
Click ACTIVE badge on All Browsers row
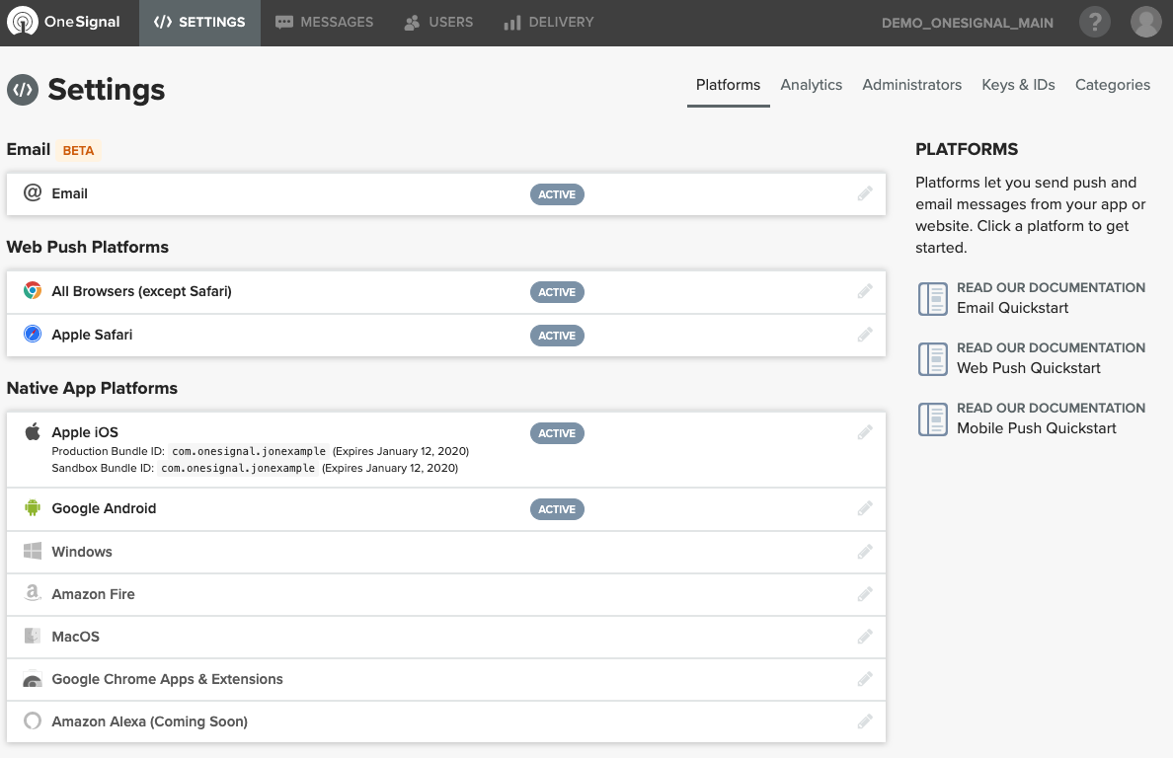[x=557, y=292]
